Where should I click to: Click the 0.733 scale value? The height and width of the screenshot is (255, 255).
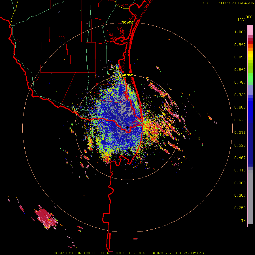pyautogui.click(x=240, y=95)
